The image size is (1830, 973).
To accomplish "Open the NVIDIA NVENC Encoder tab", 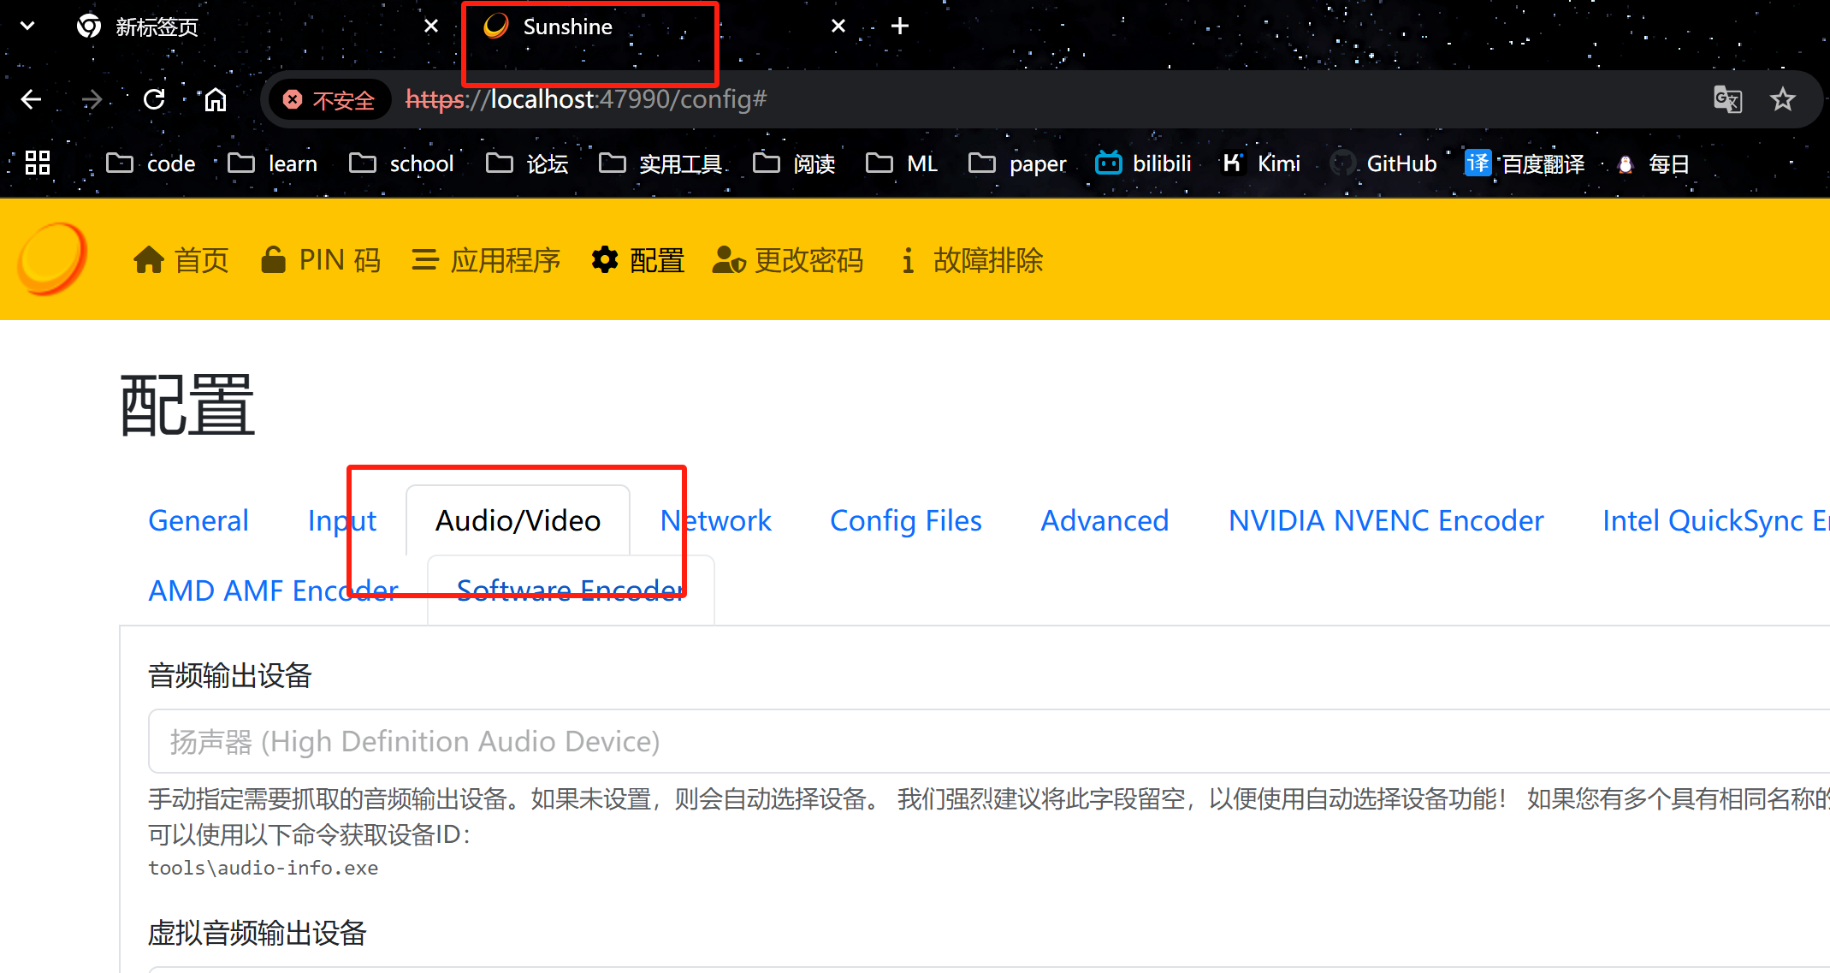I will (x=1386, y=520).
